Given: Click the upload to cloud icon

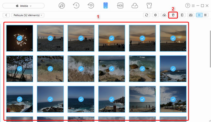Looking at the screenshot, I should click(x=164, y=15).
